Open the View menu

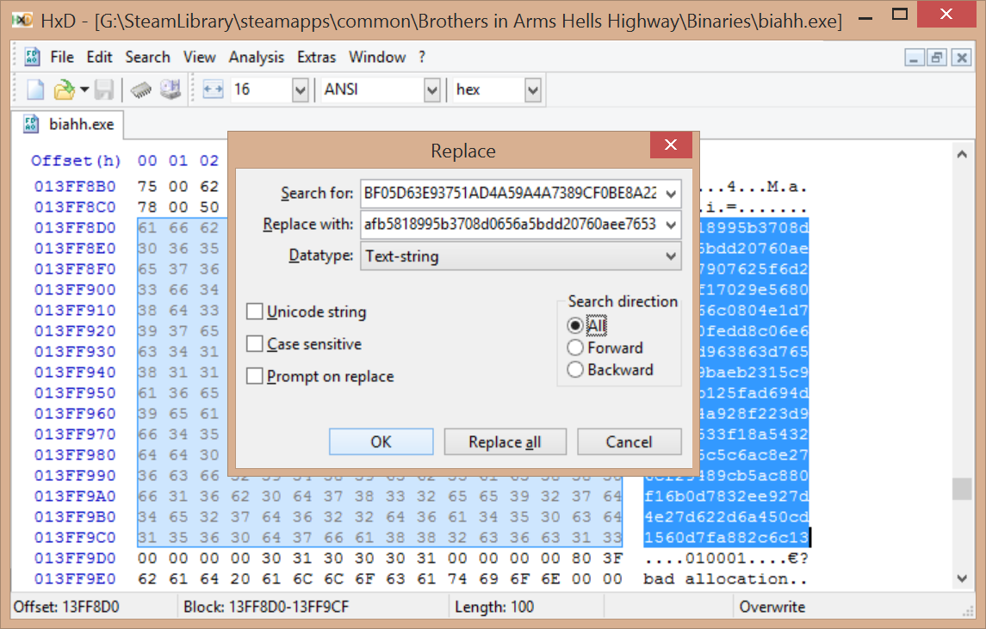tap(199, 57)
